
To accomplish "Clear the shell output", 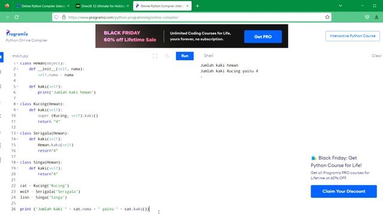I will (376, 56).
